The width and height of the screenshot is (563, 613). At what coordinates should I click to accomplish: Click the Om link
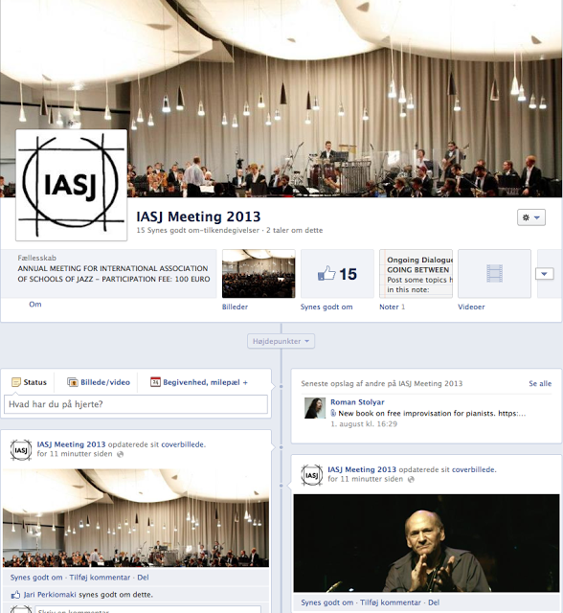click(x=35, y=305)
